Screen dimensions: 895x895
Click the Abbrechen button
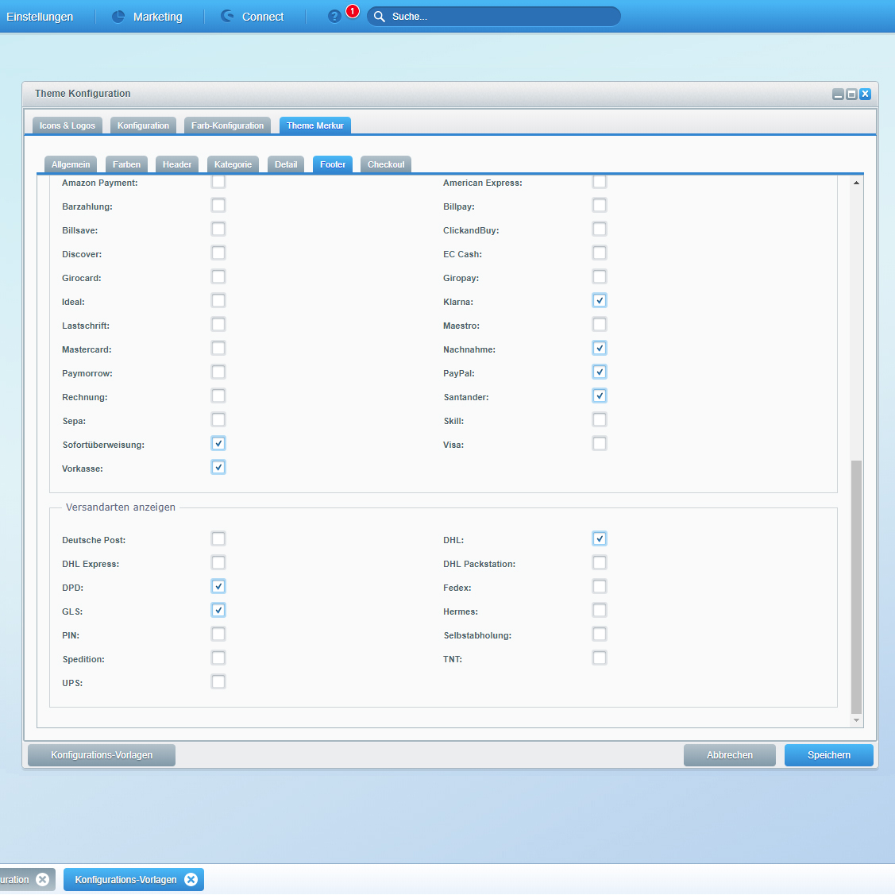(729, 755)
